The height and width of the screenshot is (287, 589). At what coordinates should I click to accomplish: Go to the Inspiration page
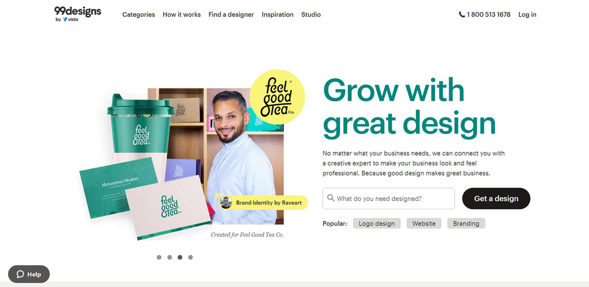pos(278,14)
